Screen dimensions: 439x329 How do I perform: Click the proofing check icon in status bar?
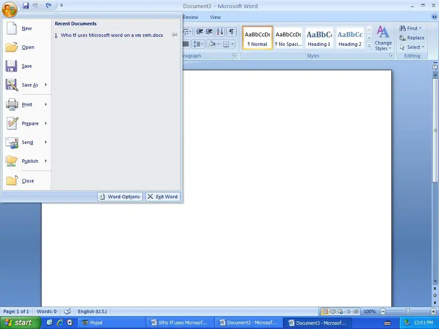(67, 311)
